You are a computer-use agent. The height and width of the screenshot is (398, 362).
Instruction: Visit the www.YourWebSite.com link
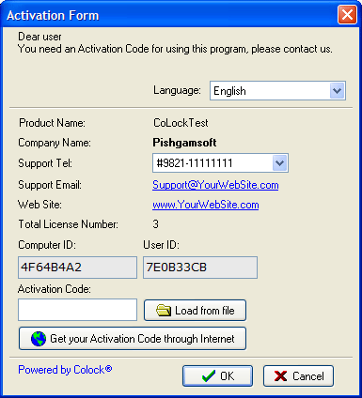tap(206, 205)
